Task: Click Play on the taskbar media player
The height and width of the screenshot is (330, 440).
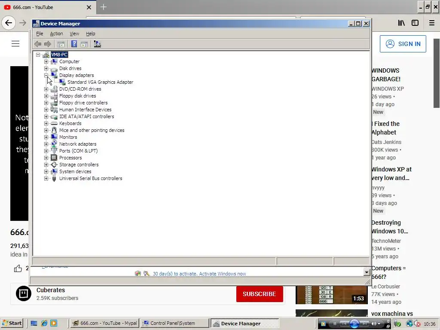Action: tap(354, 324)
